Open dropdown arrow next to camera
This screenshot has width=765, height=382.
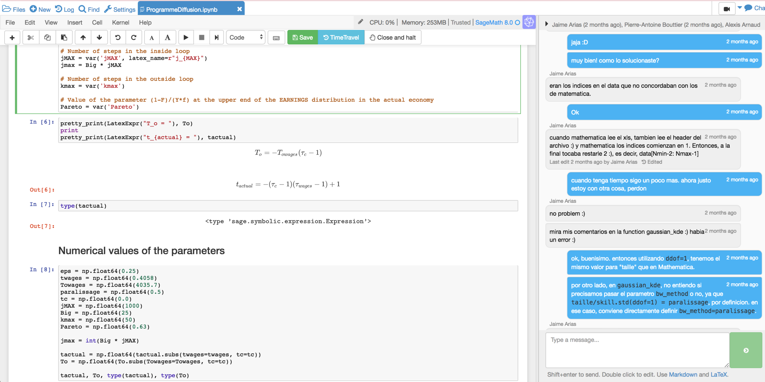740,8
